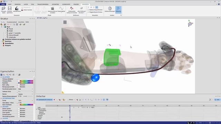Select Hotspots item in Struktur tree
This screenshot has height=124, width=221.
pyautogui.click(x=8, y=45)
